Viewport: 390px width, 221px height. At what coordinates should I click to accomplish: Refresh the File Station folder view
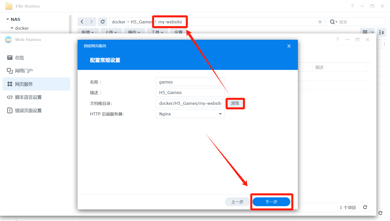point(103,22)
